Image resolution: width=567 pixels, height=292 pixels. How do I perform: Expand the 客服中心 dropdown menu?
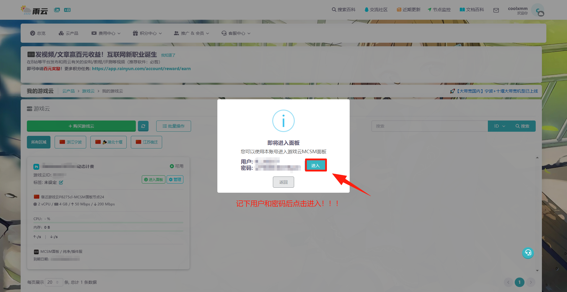click(x=236, y=33)
